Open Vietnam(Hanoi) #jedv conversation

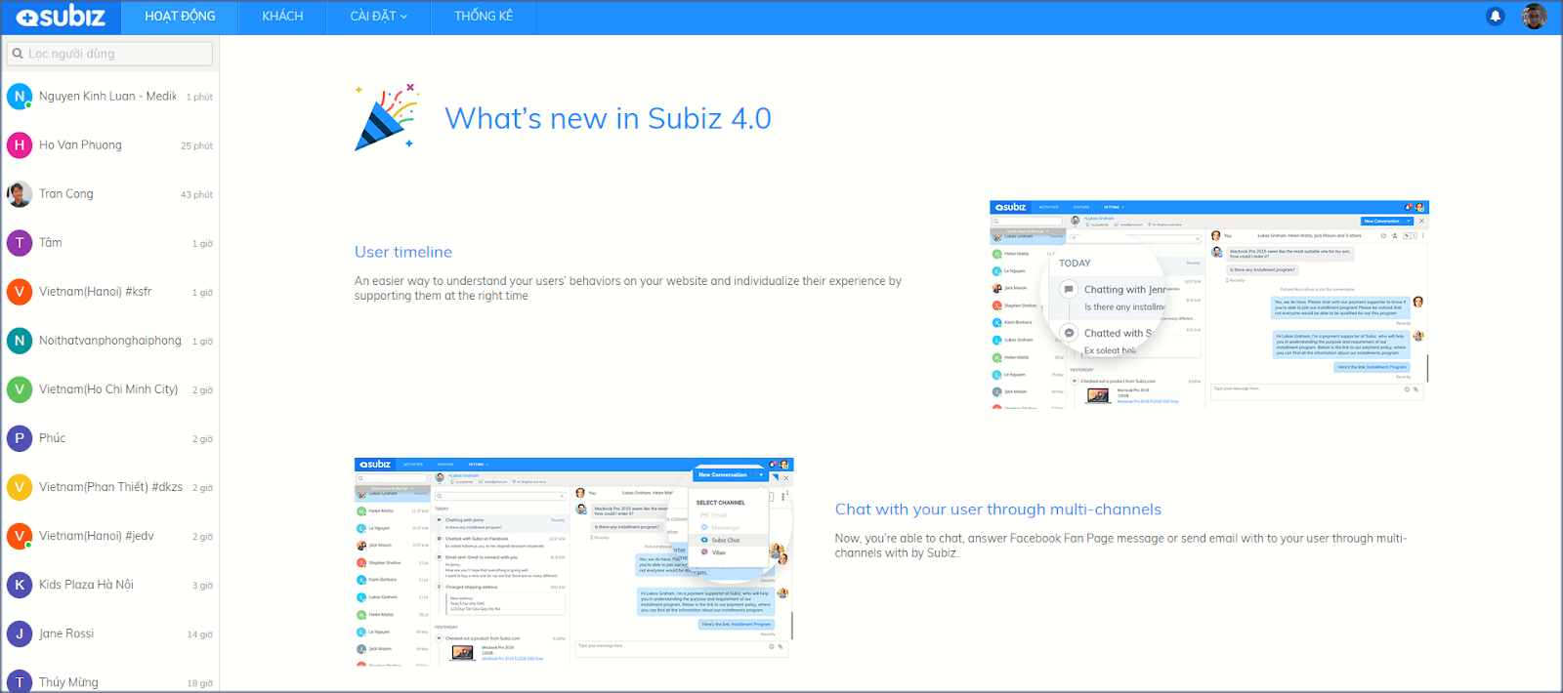pyautogui.click(x=109, y=536)
